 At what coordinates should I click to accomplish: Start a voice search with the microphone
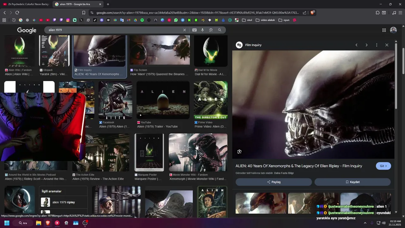click(202, 30)
